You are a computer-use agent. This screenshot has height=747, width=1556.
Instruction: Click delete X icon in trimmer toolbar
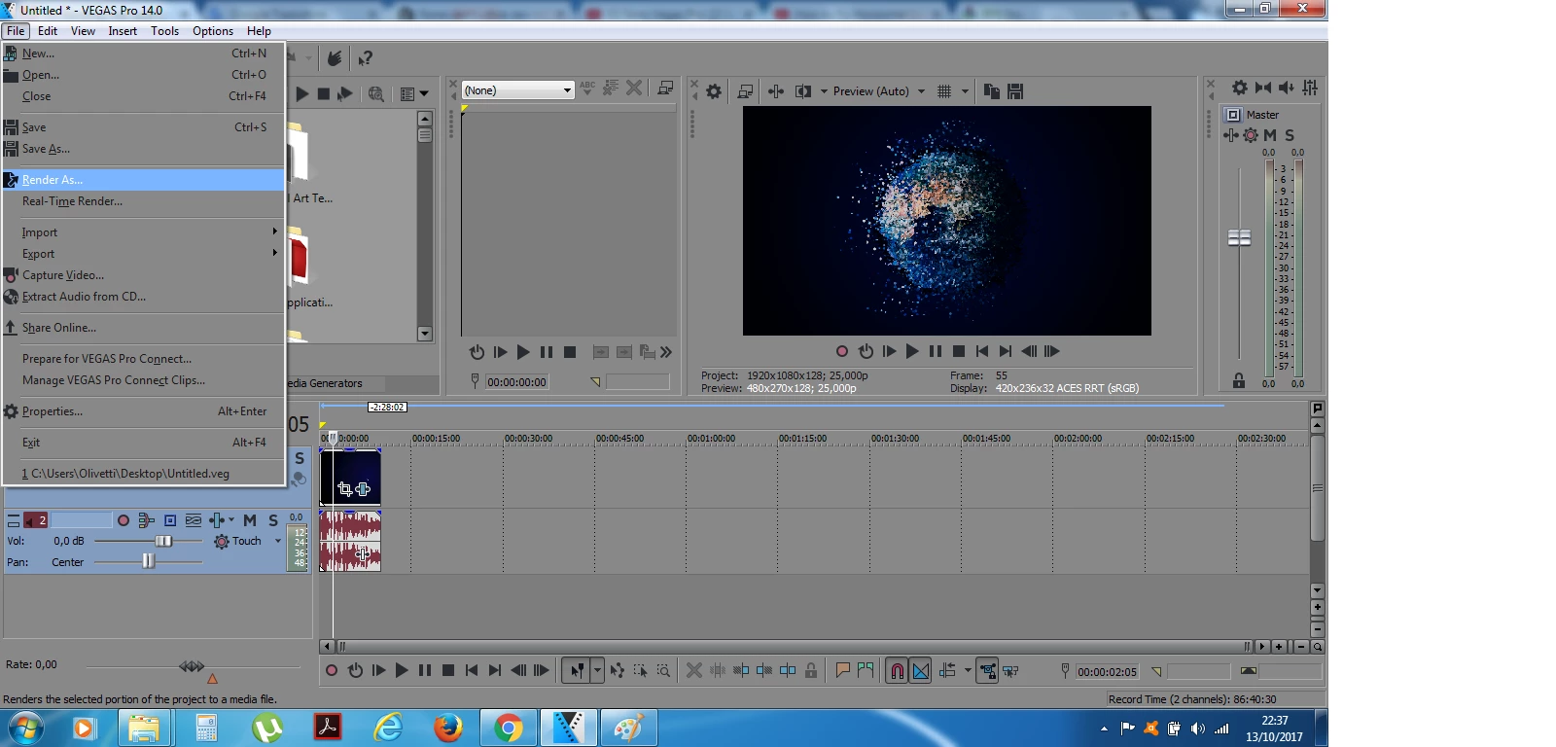634,88
